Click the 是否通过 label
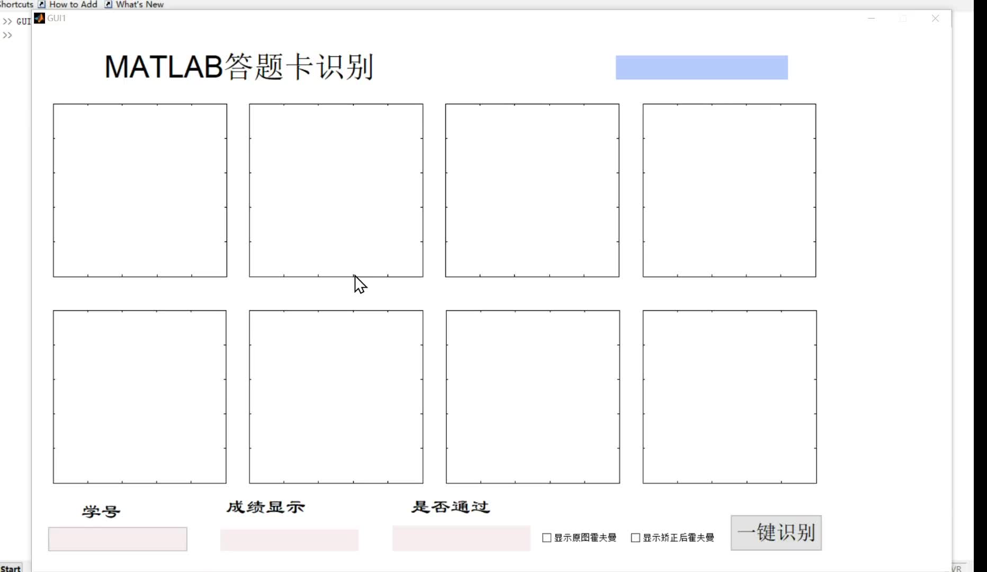 tap(451, 507)
